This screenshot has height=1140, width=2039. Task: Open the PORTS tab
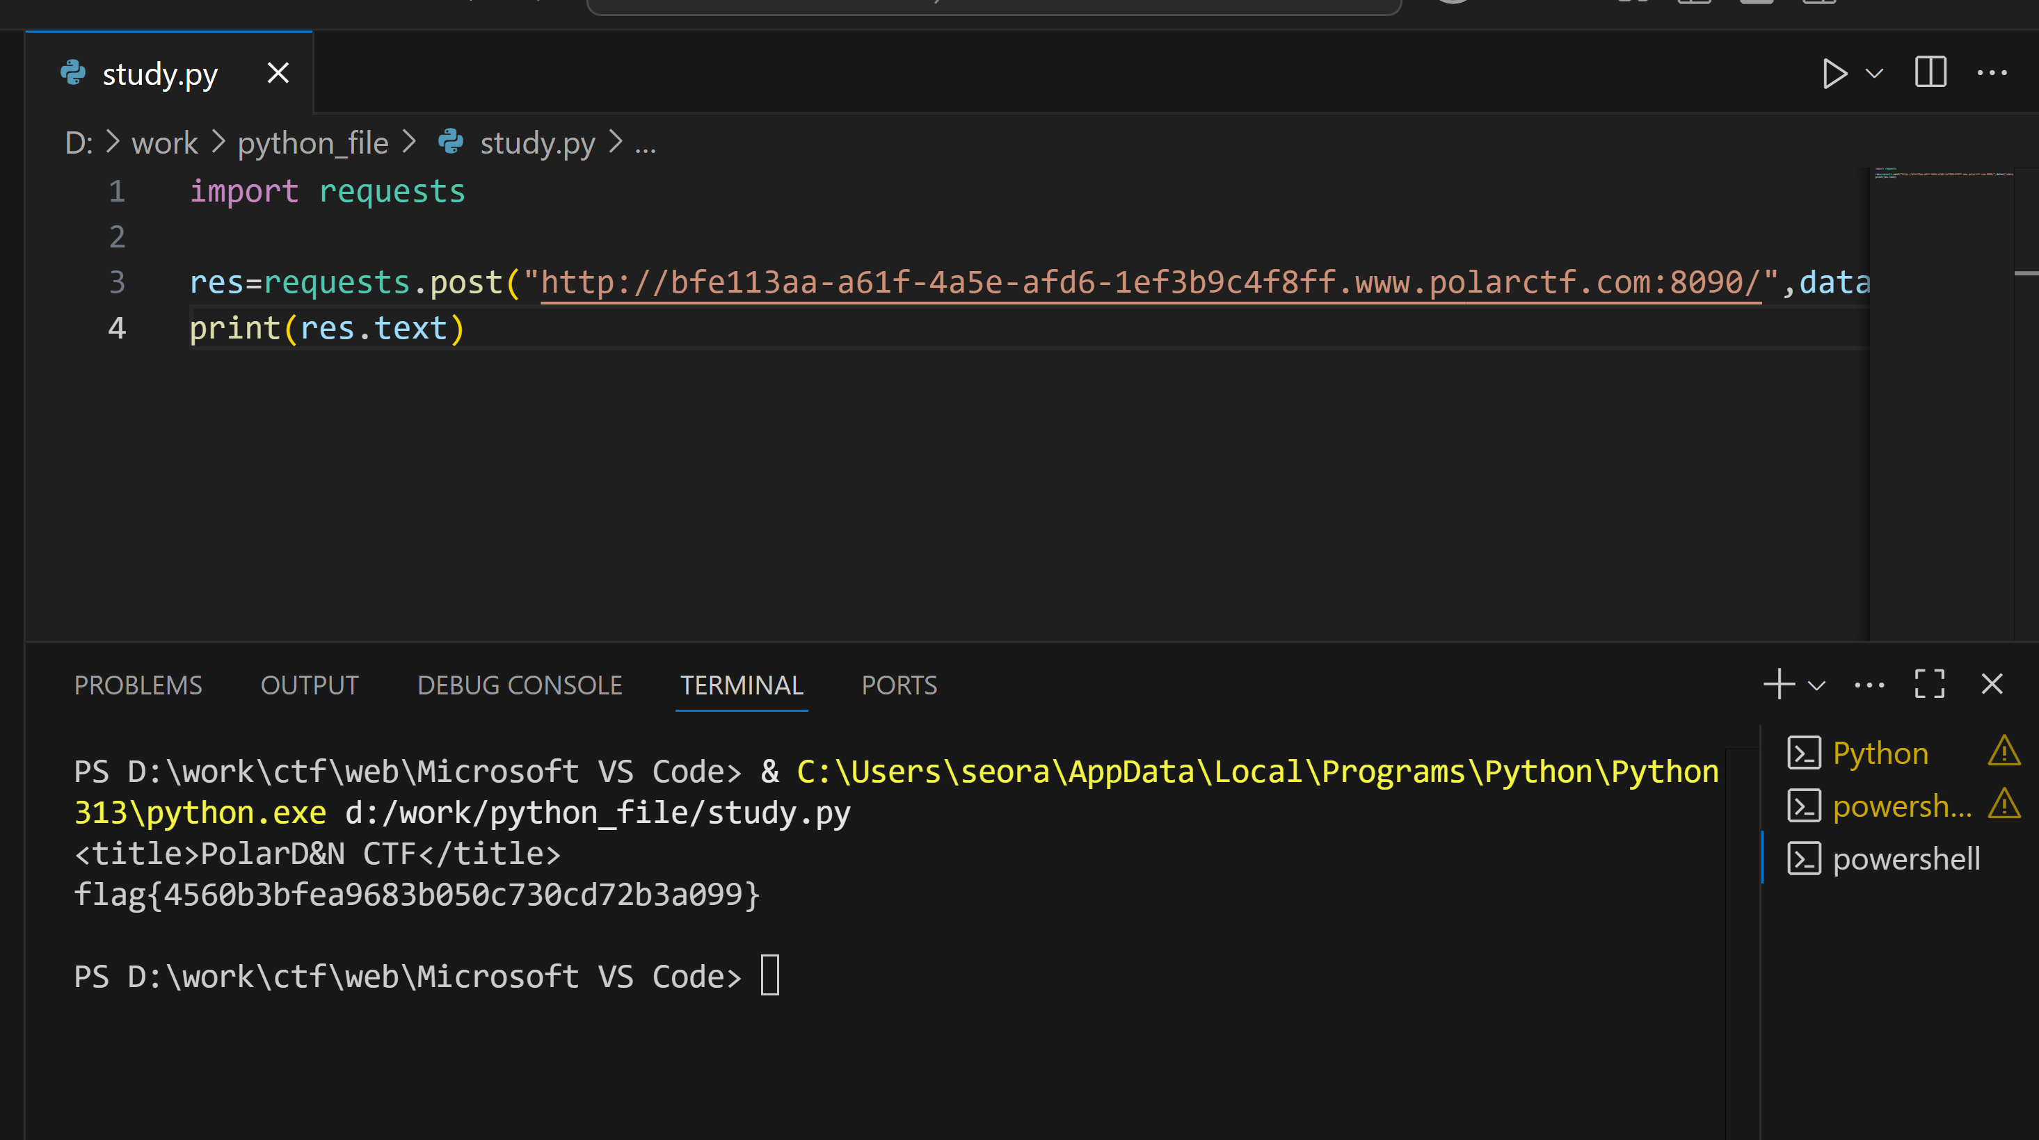898,685
